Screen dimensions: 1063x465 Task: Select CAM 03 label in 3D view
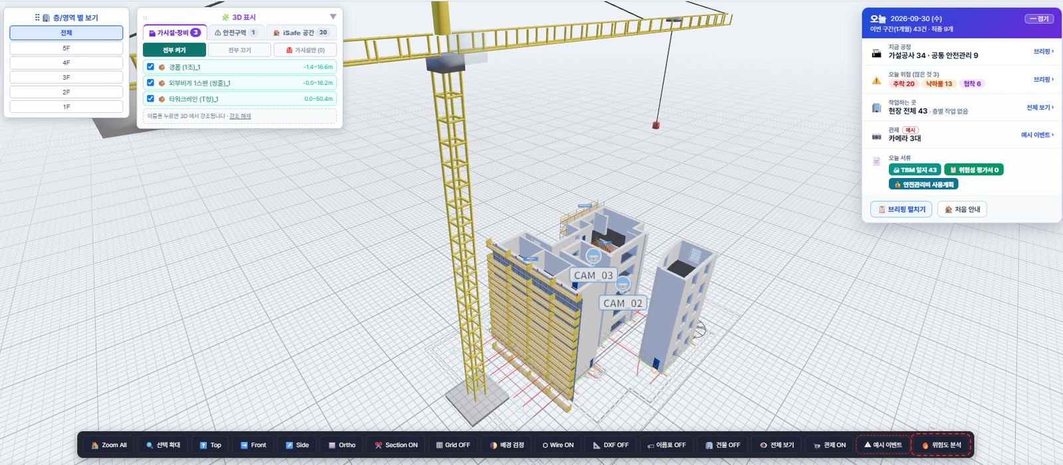coord(593,275)
